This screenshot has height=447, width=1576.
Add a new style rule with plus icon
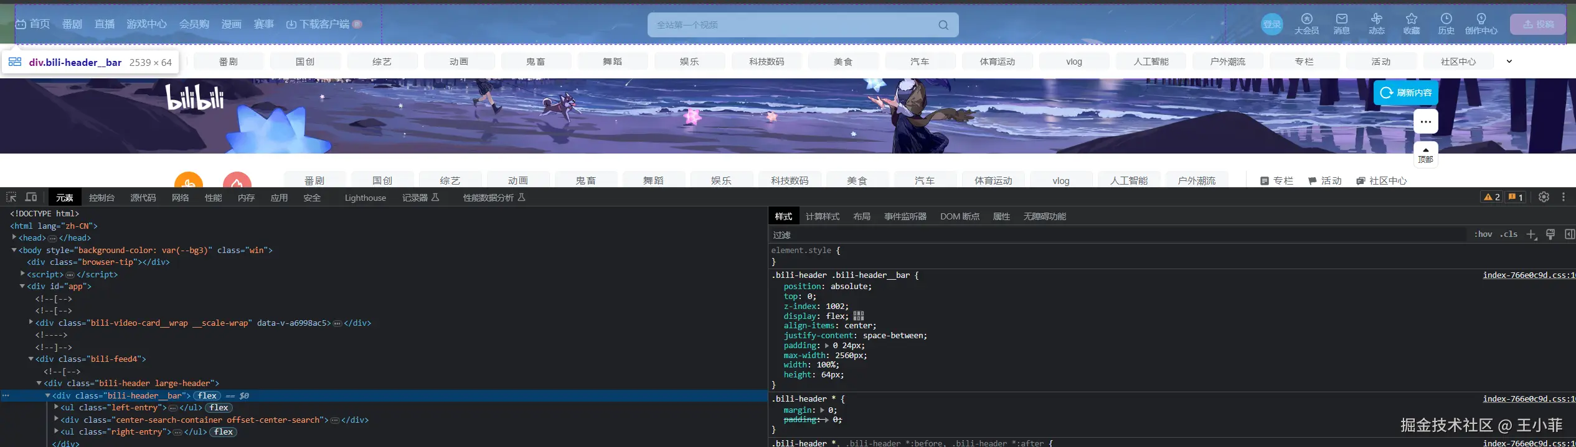[x=1531, y=234]
